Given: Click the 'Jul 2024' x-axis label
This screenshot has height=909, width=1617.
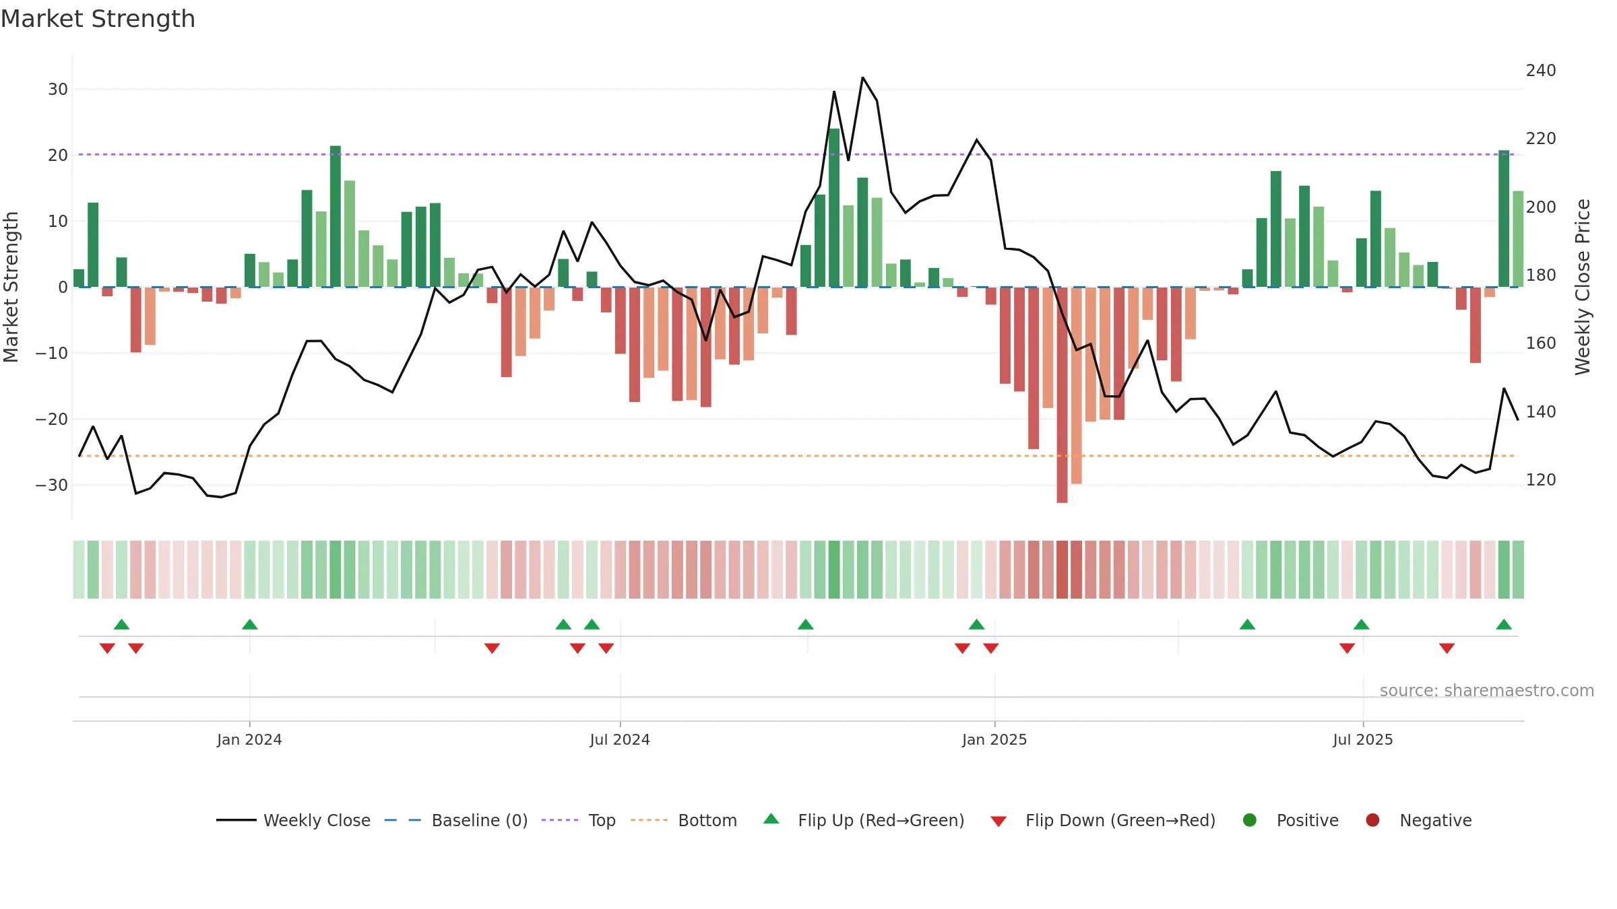Looking at the screenshot, I should 620,739.
